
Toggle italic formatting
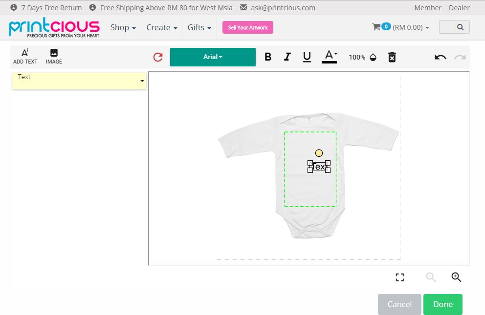tap(287, 57)
